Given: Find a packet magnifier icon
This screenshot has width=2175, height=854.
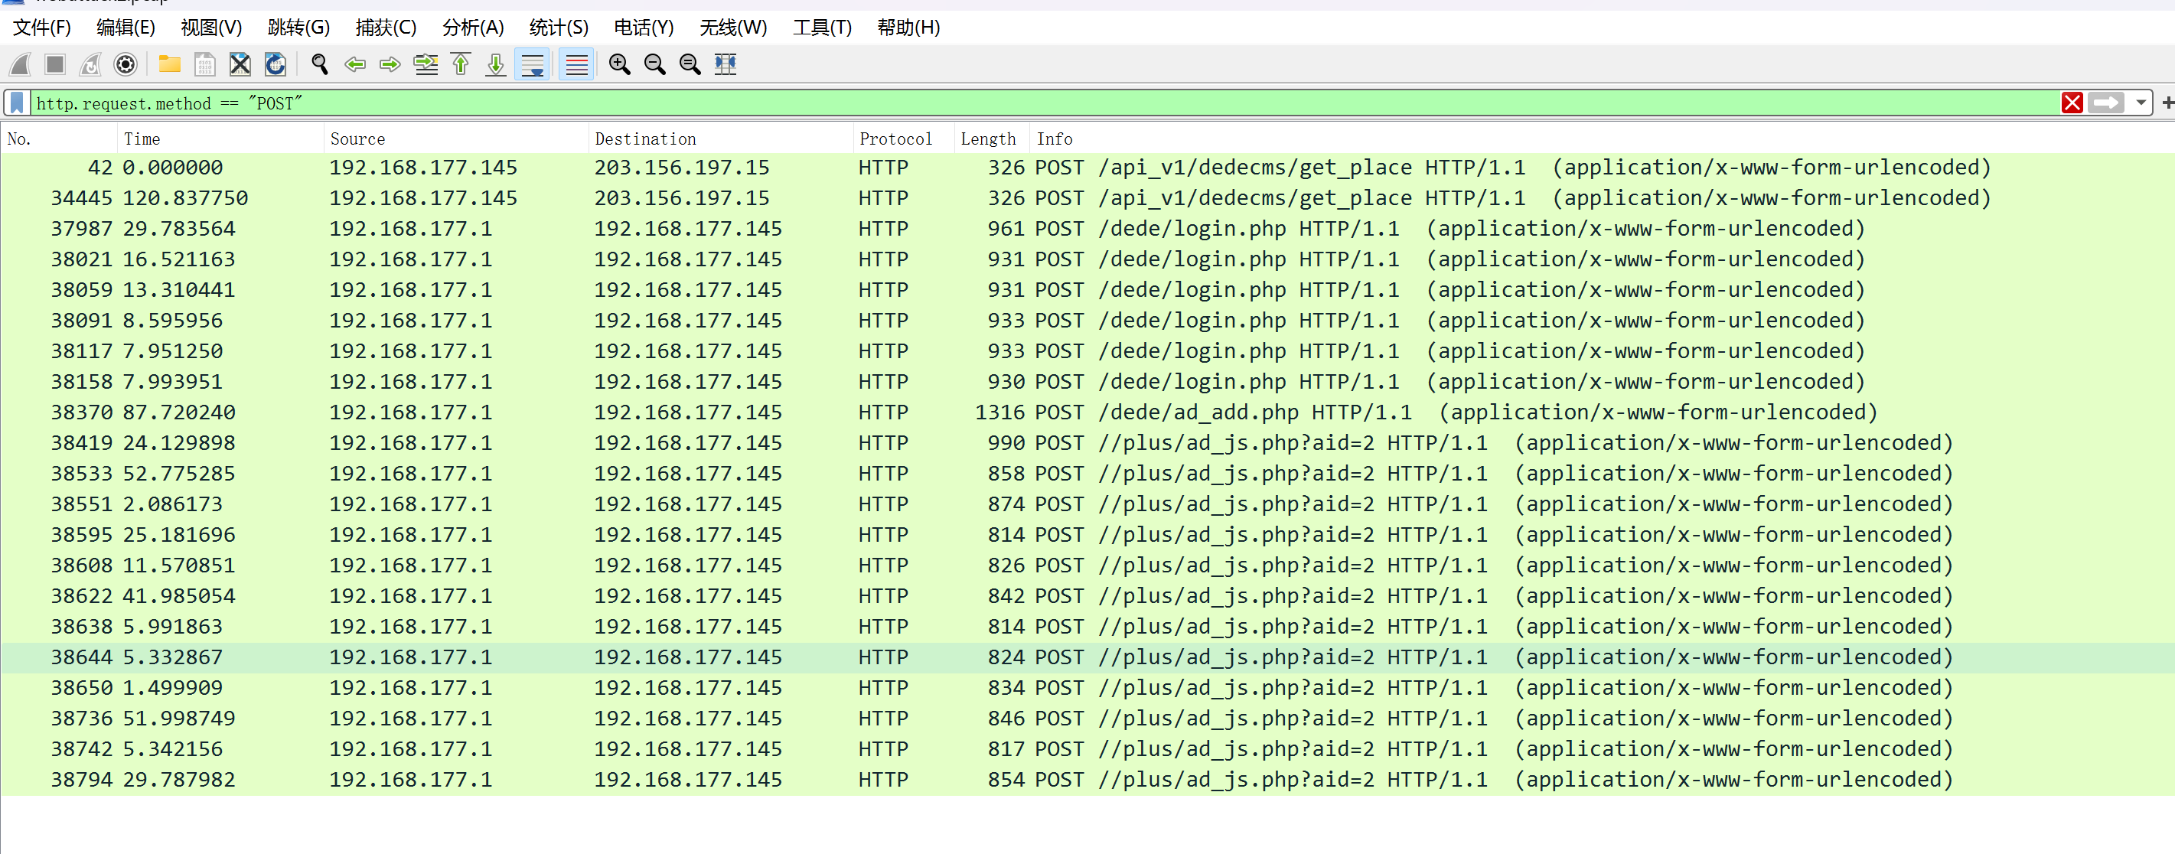Looking at the screenshot, I should click(319, 64).
